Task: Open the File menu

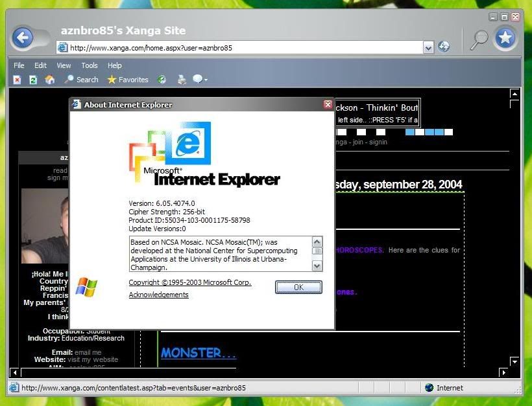Action: point(19,65)
